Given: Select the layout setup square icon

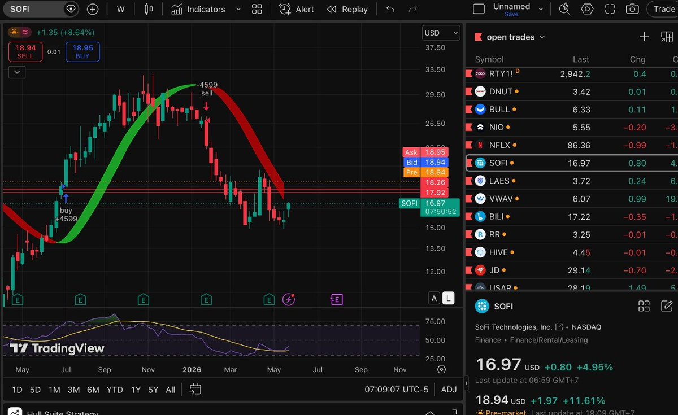Looking at the screenshot, I should click(479, 9).
